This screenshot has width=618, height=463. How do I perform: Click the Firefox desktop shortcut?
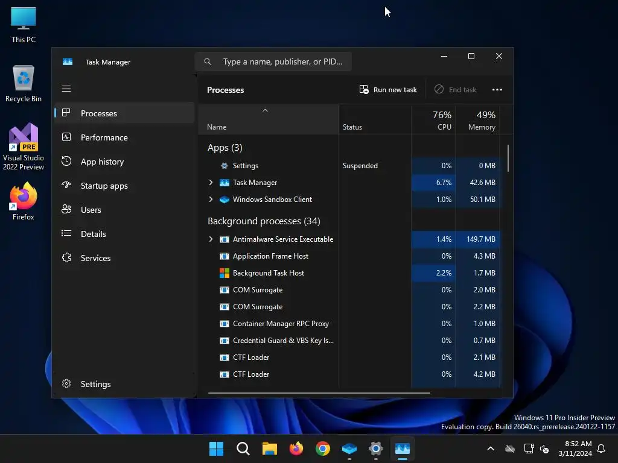click(24, 201)
